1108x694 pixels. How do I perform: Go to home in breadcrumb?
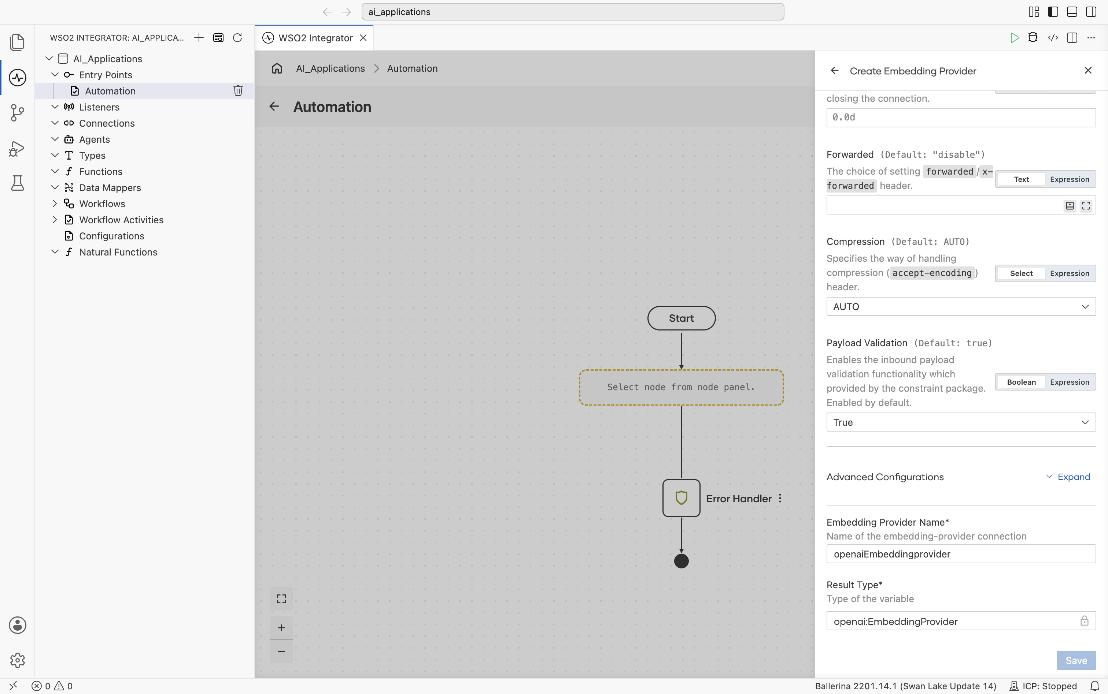coord(277,68)
